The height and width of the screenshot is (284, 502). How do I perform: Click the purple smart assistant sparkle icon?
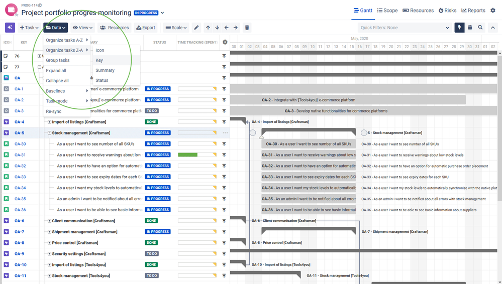pyautogui.click(x=10, y=28)
